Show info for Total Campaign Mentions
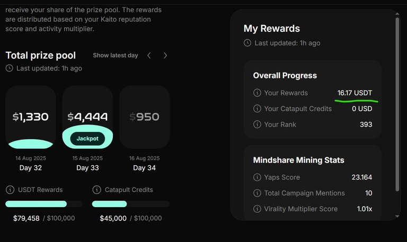The image size is (407, 242). tap(257, 193)
